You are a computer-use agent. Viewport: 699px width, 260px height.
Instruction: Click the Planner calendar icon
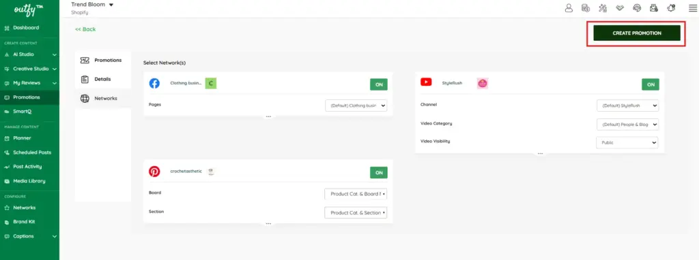pos(7,138)
